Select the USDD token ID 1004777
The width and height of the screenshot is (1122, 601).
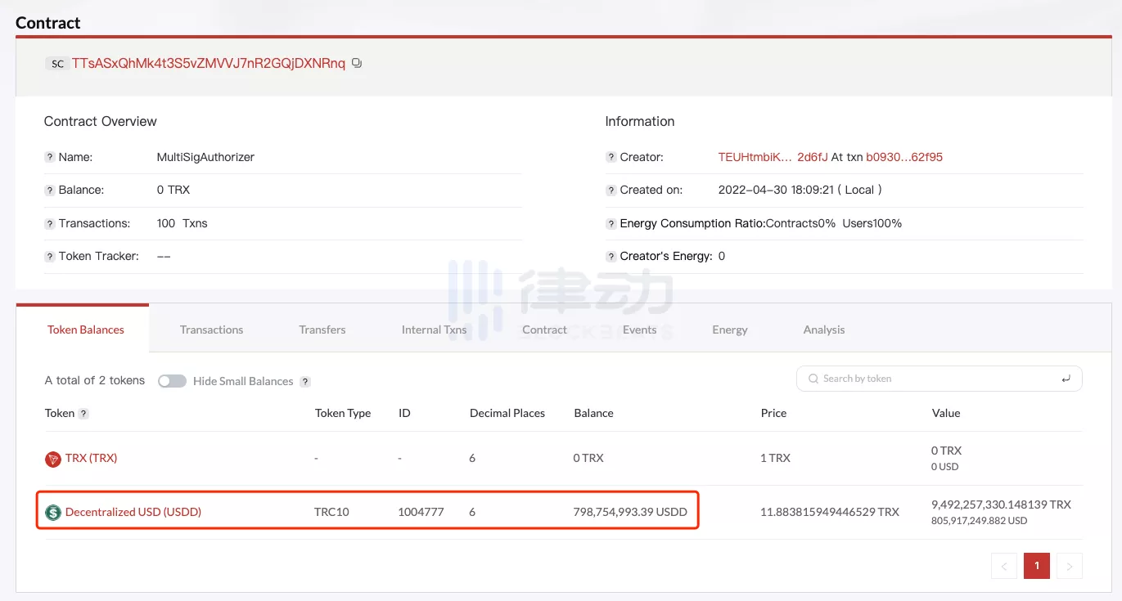(421, 512)
